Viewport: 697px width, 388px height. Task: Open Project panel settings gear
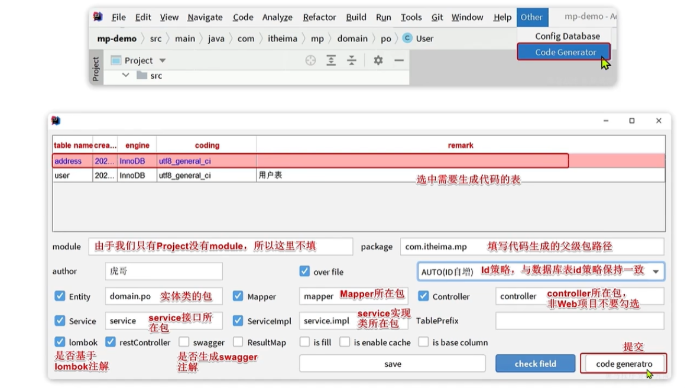pos(378,60)
